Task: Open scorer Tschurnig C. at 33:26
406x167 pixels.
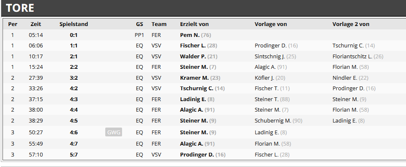Action: pos(202,88)
